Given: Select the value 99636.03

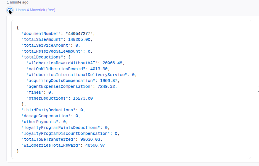Looking at the screenshot, I should coord(90,140).
